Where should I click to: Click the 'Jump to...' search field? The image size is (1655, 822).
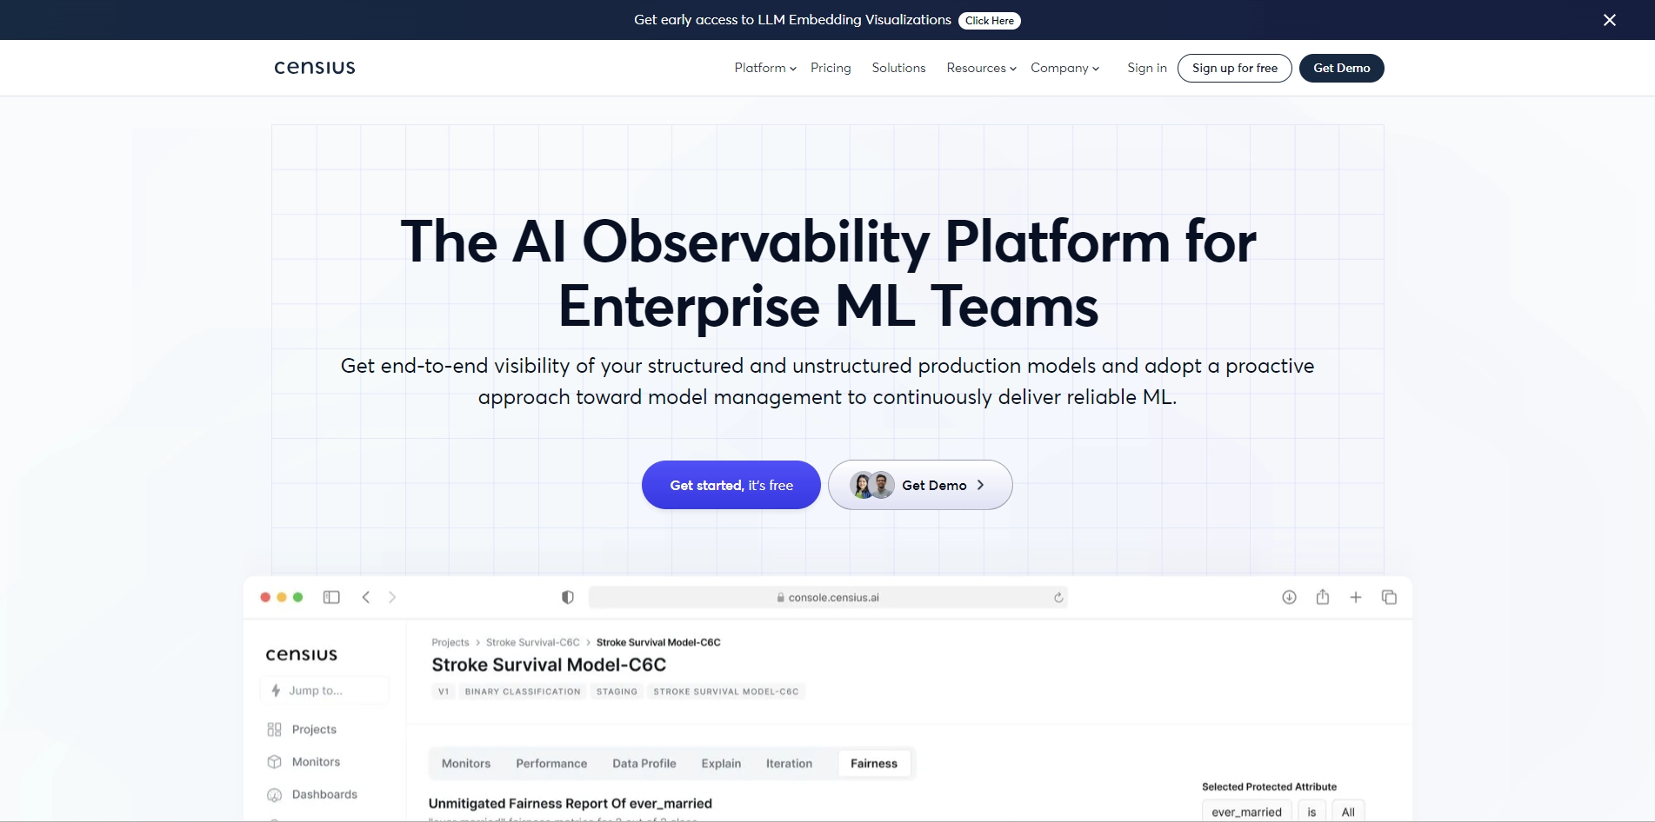pos(324,691)
